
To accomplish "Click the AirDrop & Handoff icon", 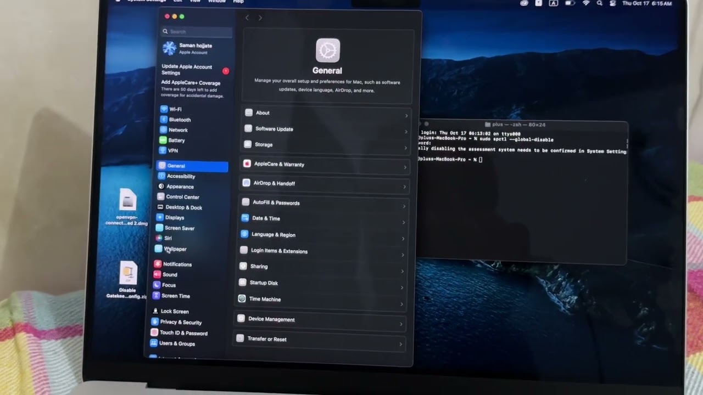I will [247, 183].
